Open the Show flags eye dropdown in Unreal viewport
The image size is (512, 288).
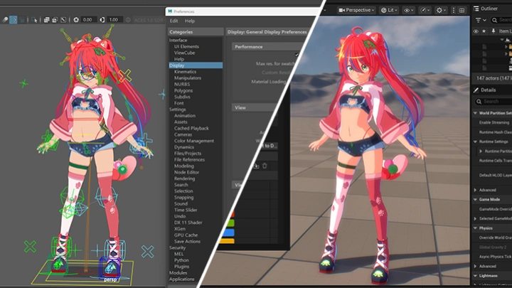[408, 10]
